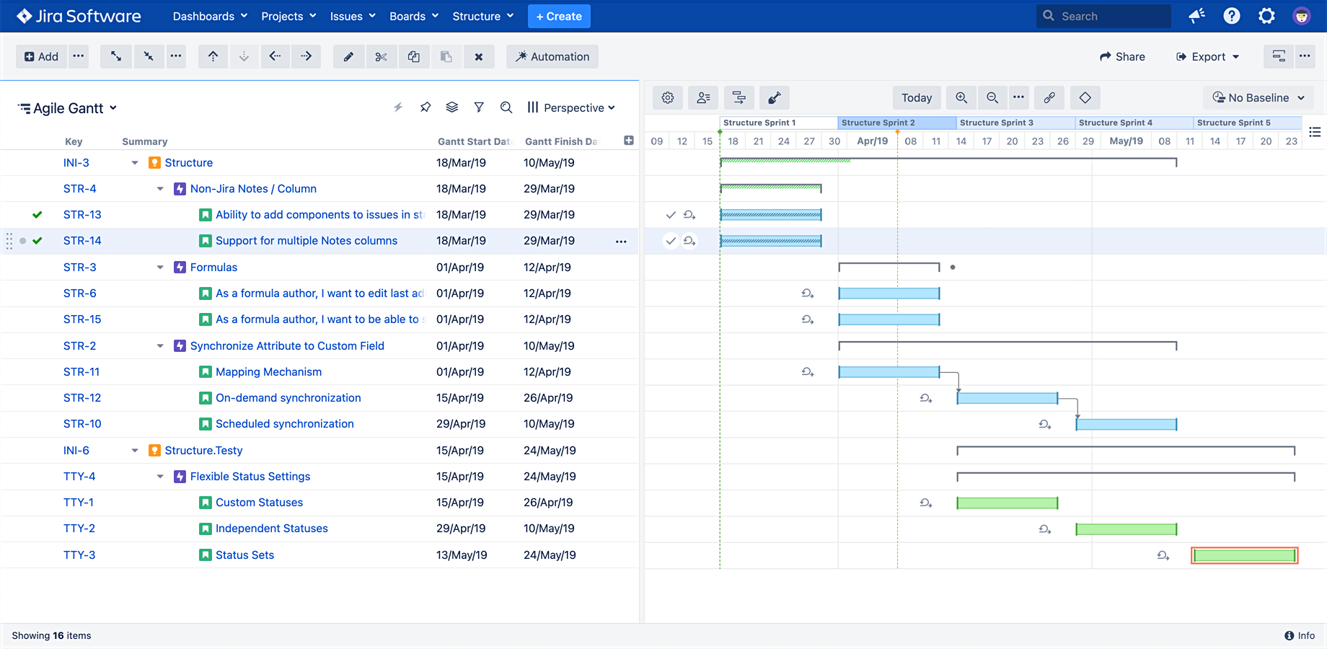The image size is (1327, 649).
Task: Open STR-14 row more actions menu
Action: point(621,242)
